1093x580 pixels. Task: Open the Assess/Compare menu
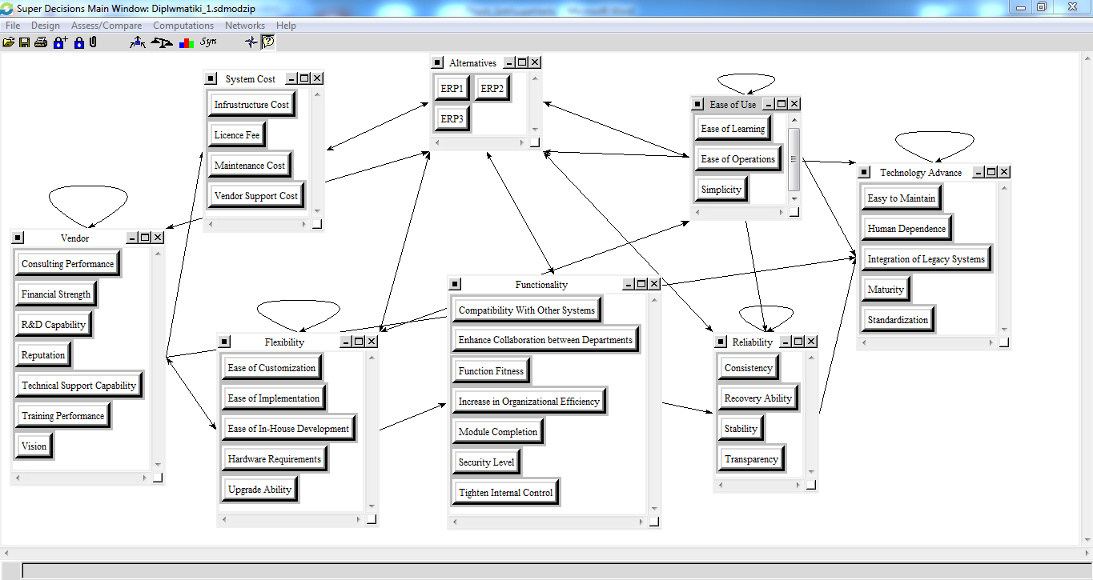106,26
